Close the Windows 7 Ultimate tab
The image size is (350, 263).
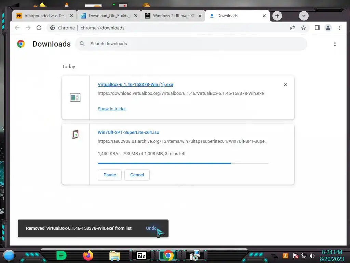[x=200, y=16]
